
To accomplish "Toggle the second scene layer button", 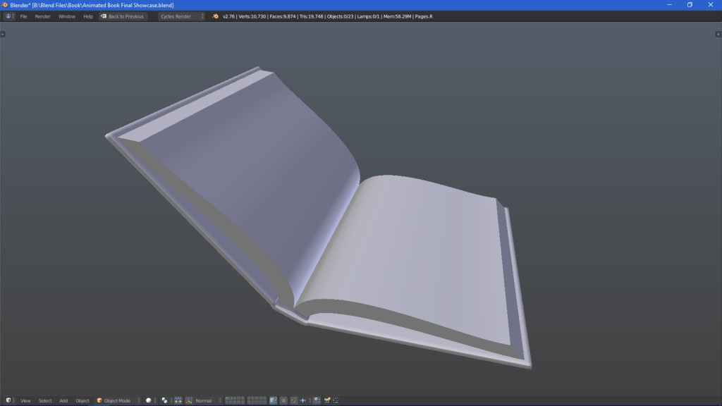I will tap(232, 398).
